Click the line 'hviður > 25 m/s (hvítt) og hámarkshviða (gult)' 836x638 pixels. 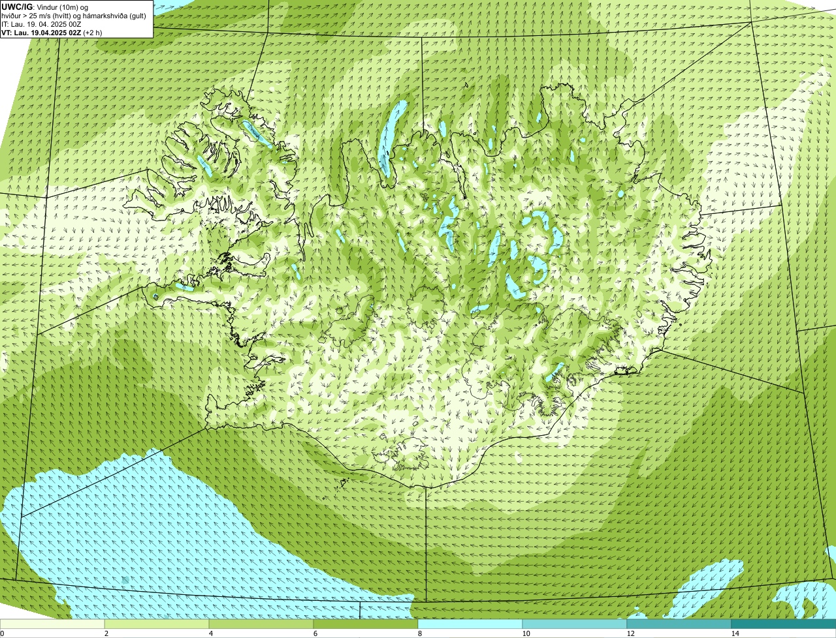(x=74, y=16)
